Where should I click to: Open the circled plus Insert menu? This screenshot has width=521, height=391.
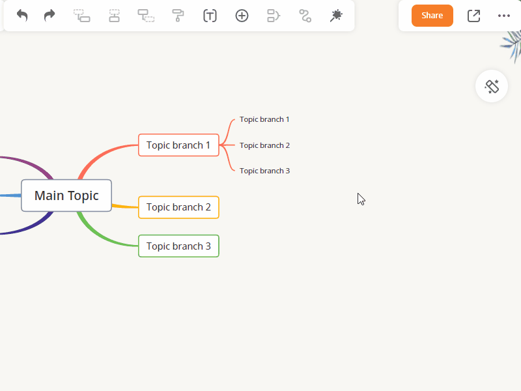point(242,16)
